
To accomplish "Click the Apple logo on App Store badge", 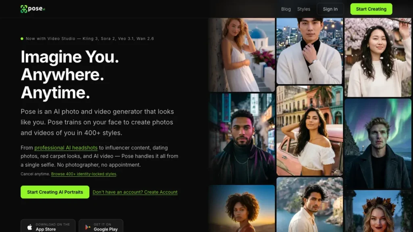I will point(30,227).
